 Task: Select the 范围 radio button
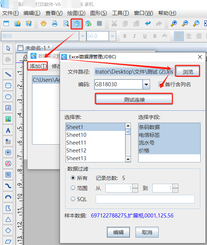[73, 188]
